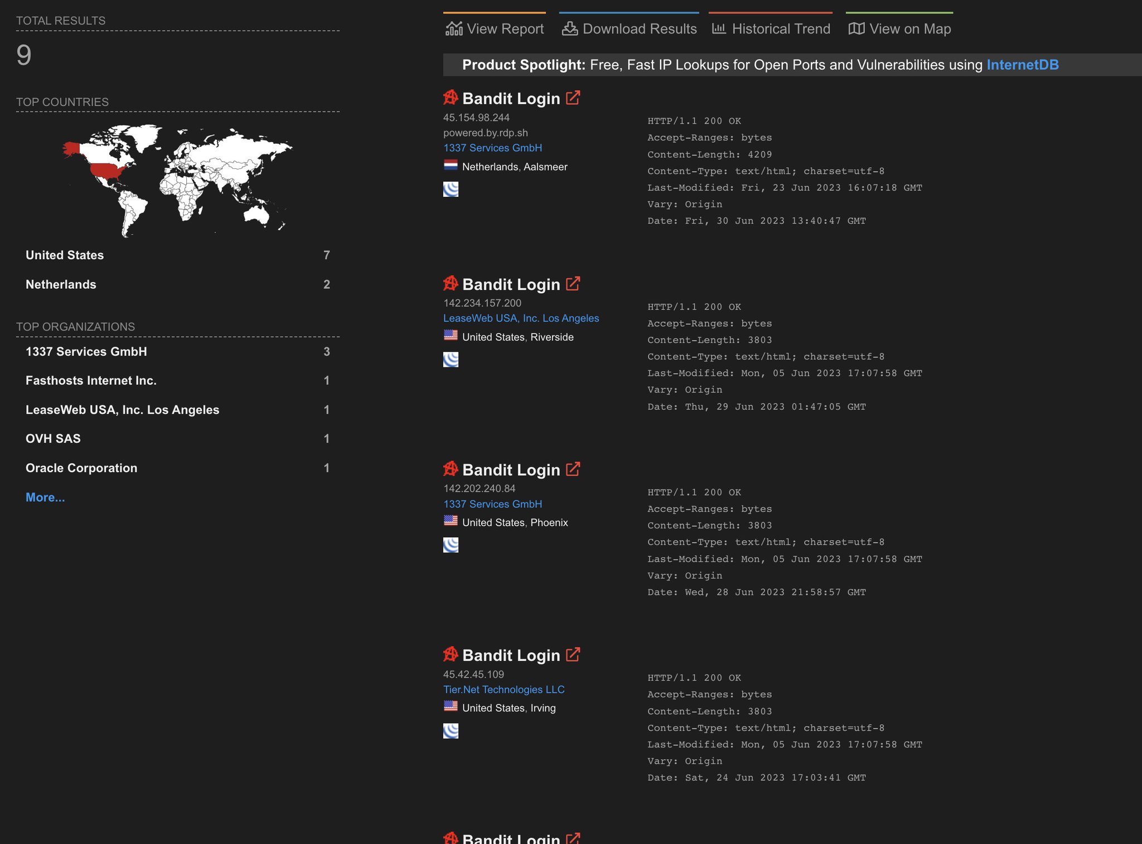Open external link beside first Bandit Login
This screenshot has height=844, width=1142.
pos(573,97)
